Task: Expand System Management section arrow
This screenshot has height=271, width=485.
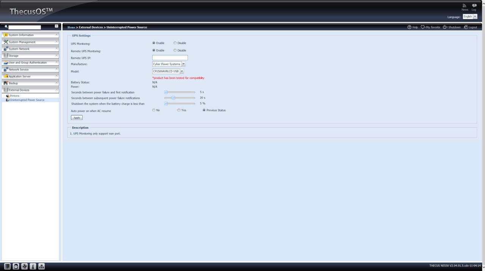Action: (x=56, y=41)
